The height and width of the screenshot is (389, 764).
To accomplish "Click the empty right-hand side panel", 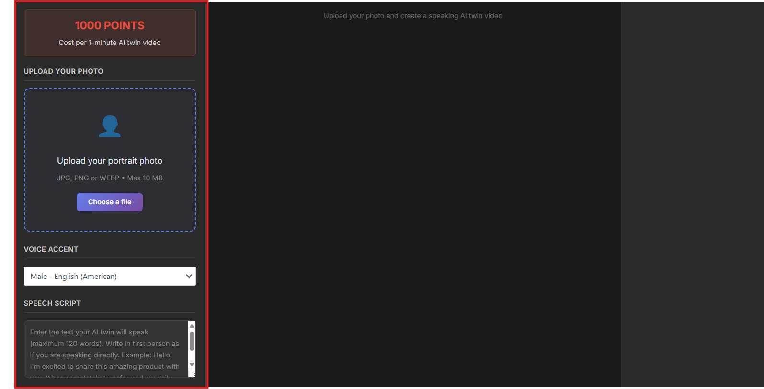I will pyautogui.click(x=692, y=191).
